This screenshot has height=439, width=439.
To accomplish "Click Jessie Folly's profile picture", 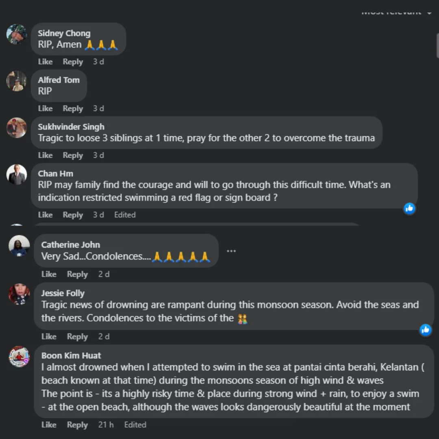I will pos(19,294).
